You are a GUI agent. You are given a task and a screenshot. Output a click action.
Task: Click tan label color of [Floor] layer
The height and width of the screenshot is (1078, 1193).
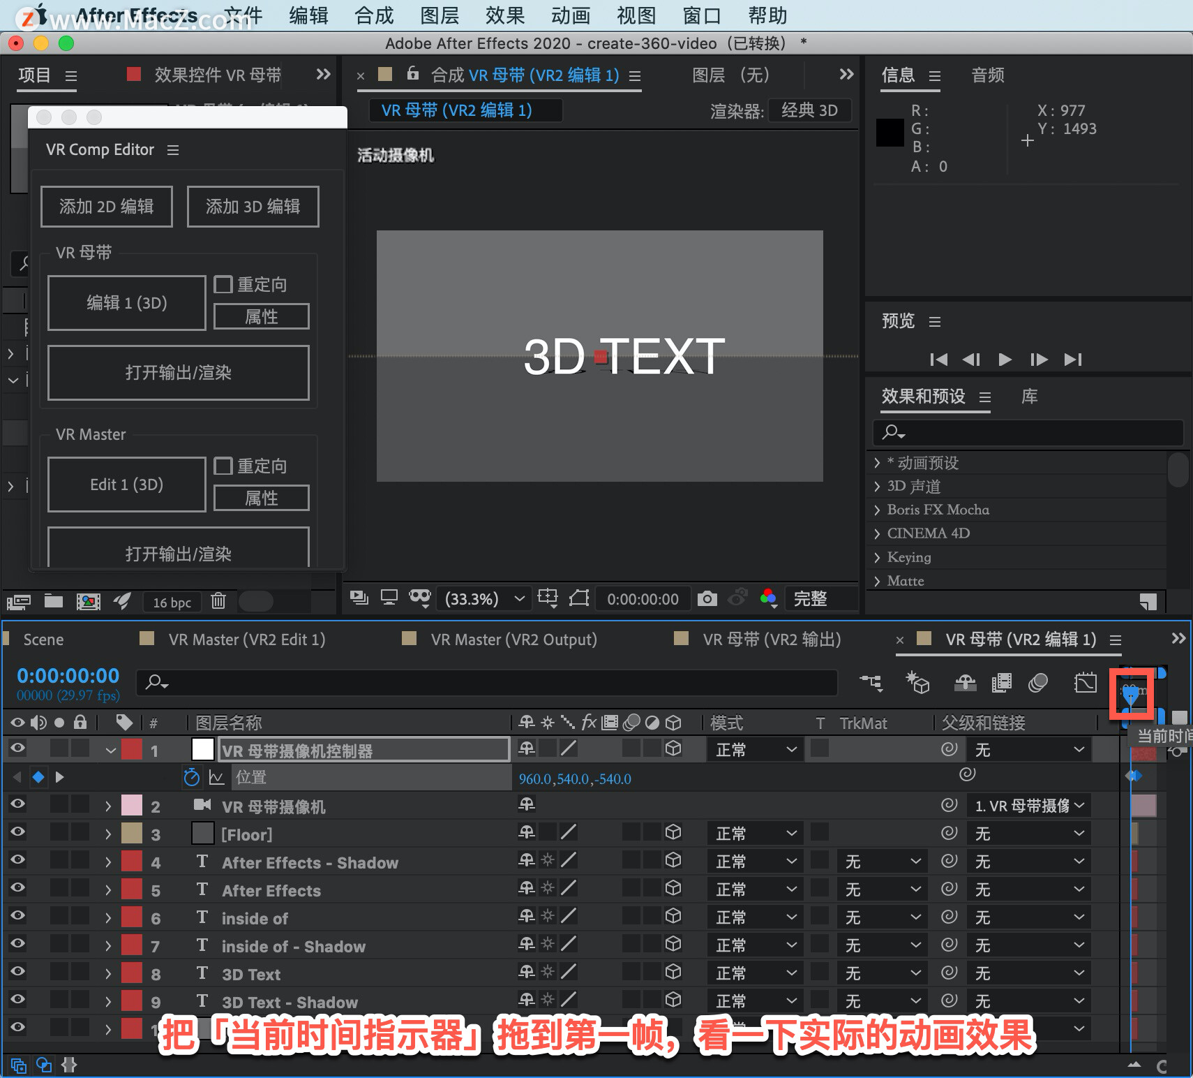coord(132,833)
